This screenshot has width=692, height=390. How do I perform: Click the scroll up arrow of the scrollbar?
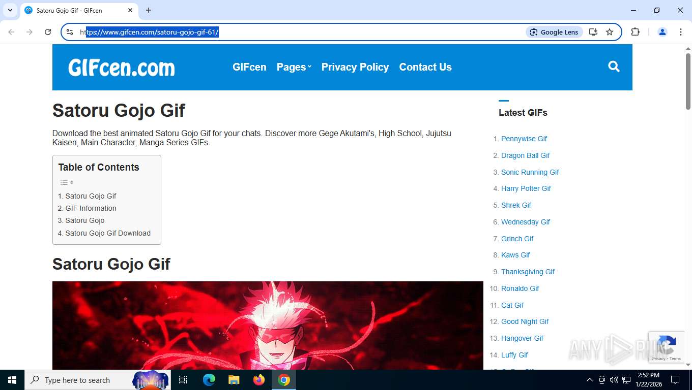[688, 48]
